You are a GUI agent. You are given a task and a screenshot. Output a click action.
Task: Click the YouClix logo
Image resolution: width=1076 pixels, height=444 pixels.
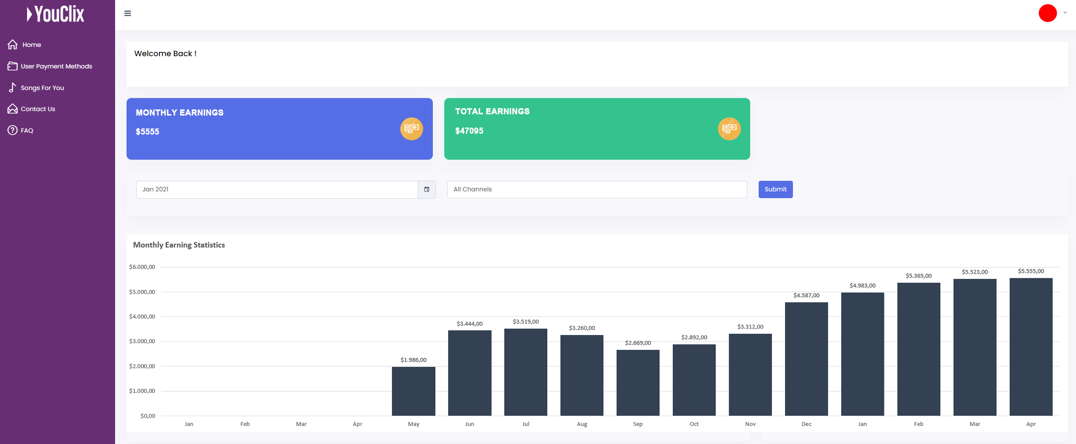[55, 14]
